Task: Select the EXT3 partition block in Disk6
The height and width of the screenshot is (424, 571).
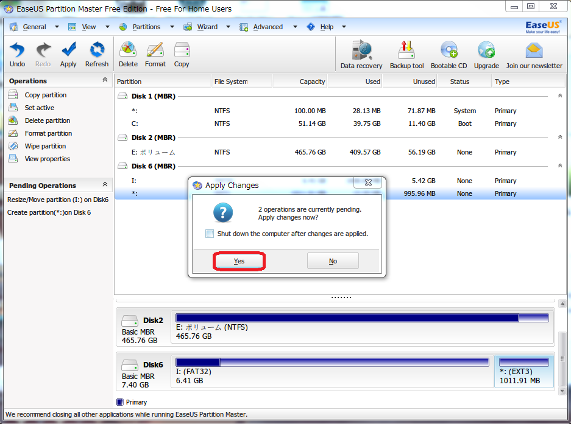Action: click(x=524, y=371)
